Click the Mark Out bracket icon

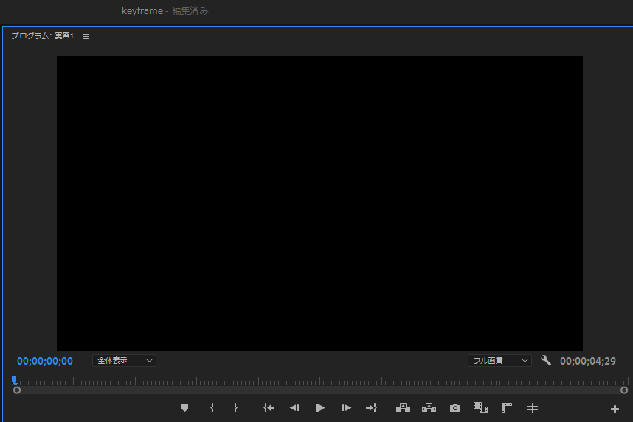click(x=235, y=408)
